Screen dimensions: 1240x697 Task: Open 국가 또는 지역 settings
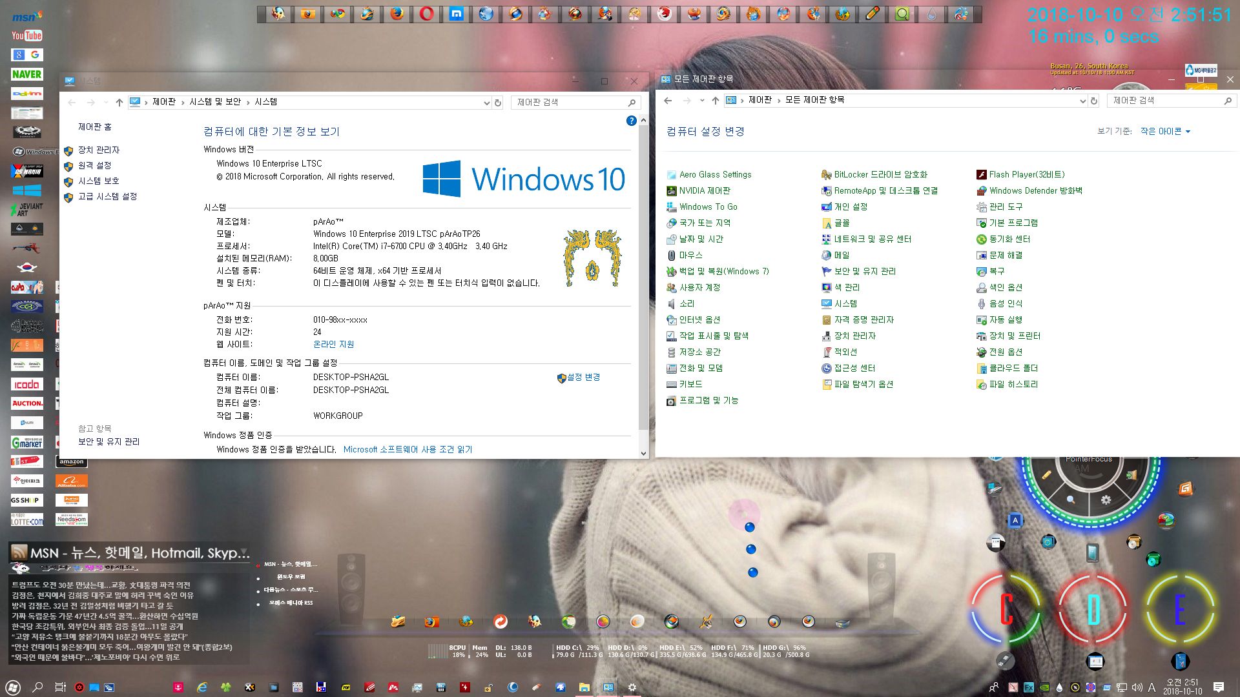[x=698, y=223]
